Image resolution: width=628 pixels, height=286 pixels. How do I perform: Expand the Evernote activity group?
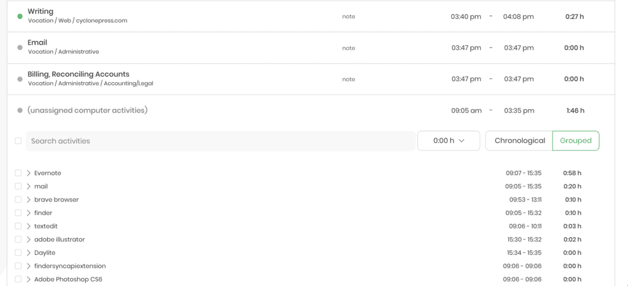click(x=28, y=173)
